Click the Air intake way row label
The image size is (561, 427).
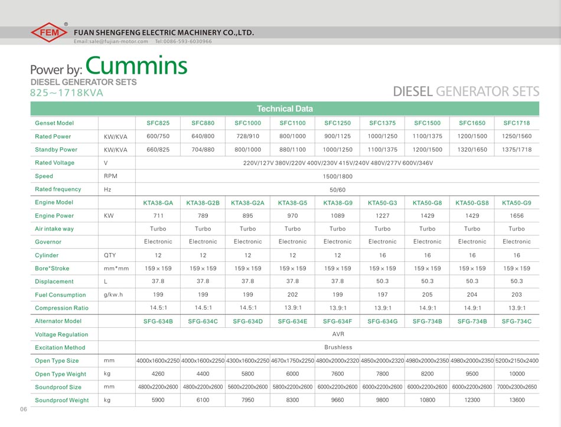[x=54, y=229]
